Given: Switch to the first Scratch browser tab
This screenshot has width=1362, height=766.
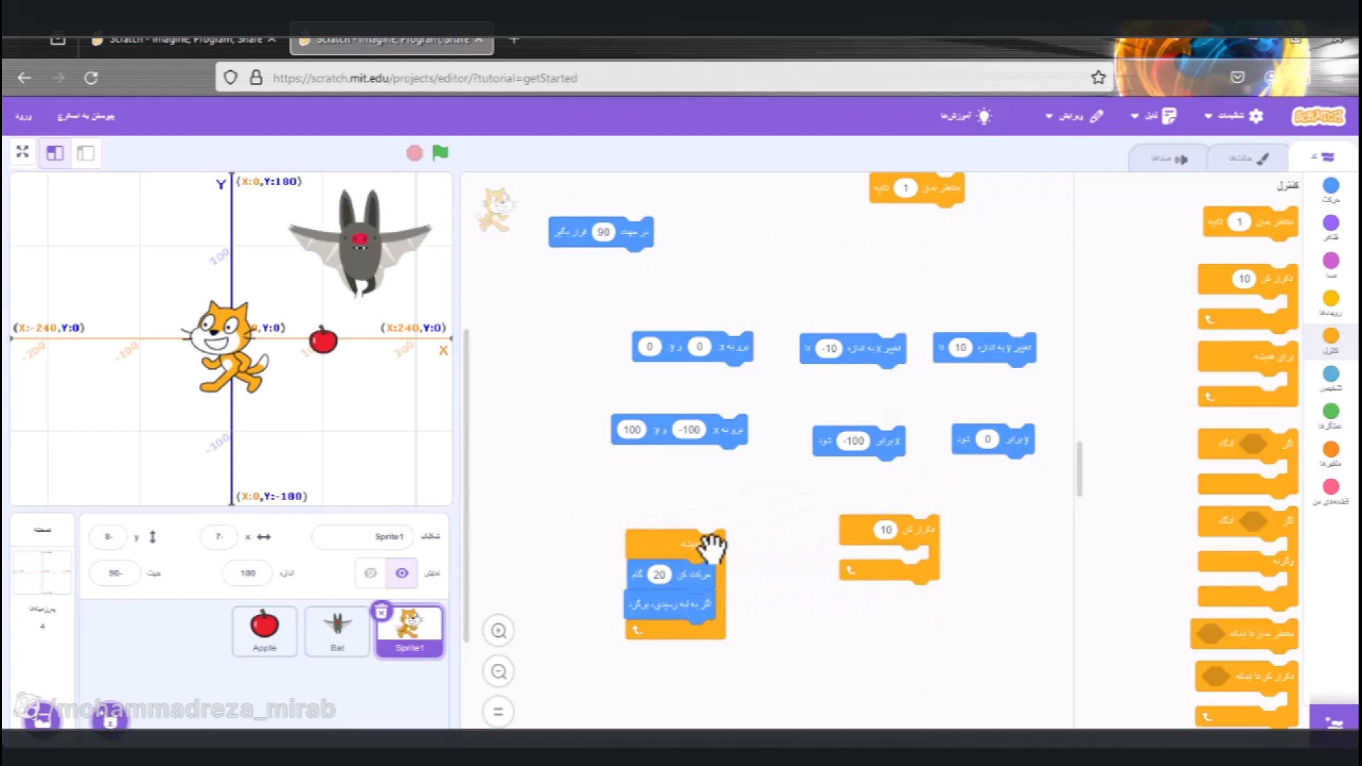Looking at the screenshot, I should (184, 40).
